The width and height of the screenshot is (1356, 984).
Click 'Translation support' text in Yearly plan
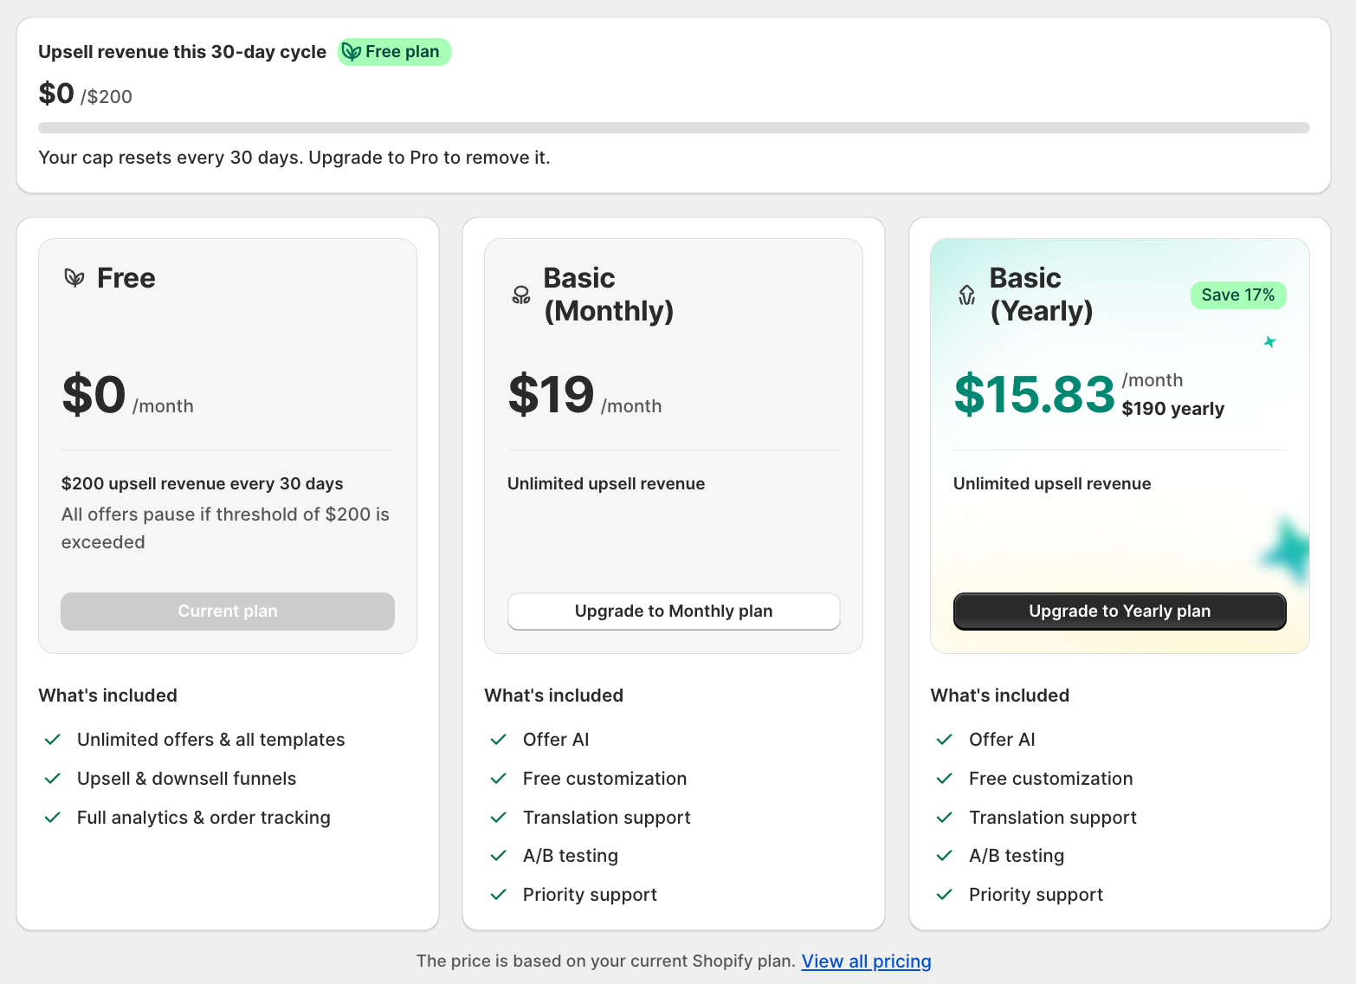(x=1053, y=818)
